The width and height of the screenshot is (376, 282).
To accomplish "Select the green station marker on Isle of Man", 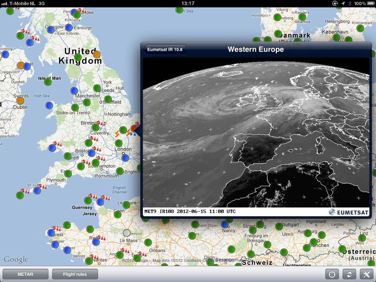I will pyautogui.click(x=48, y=82).
